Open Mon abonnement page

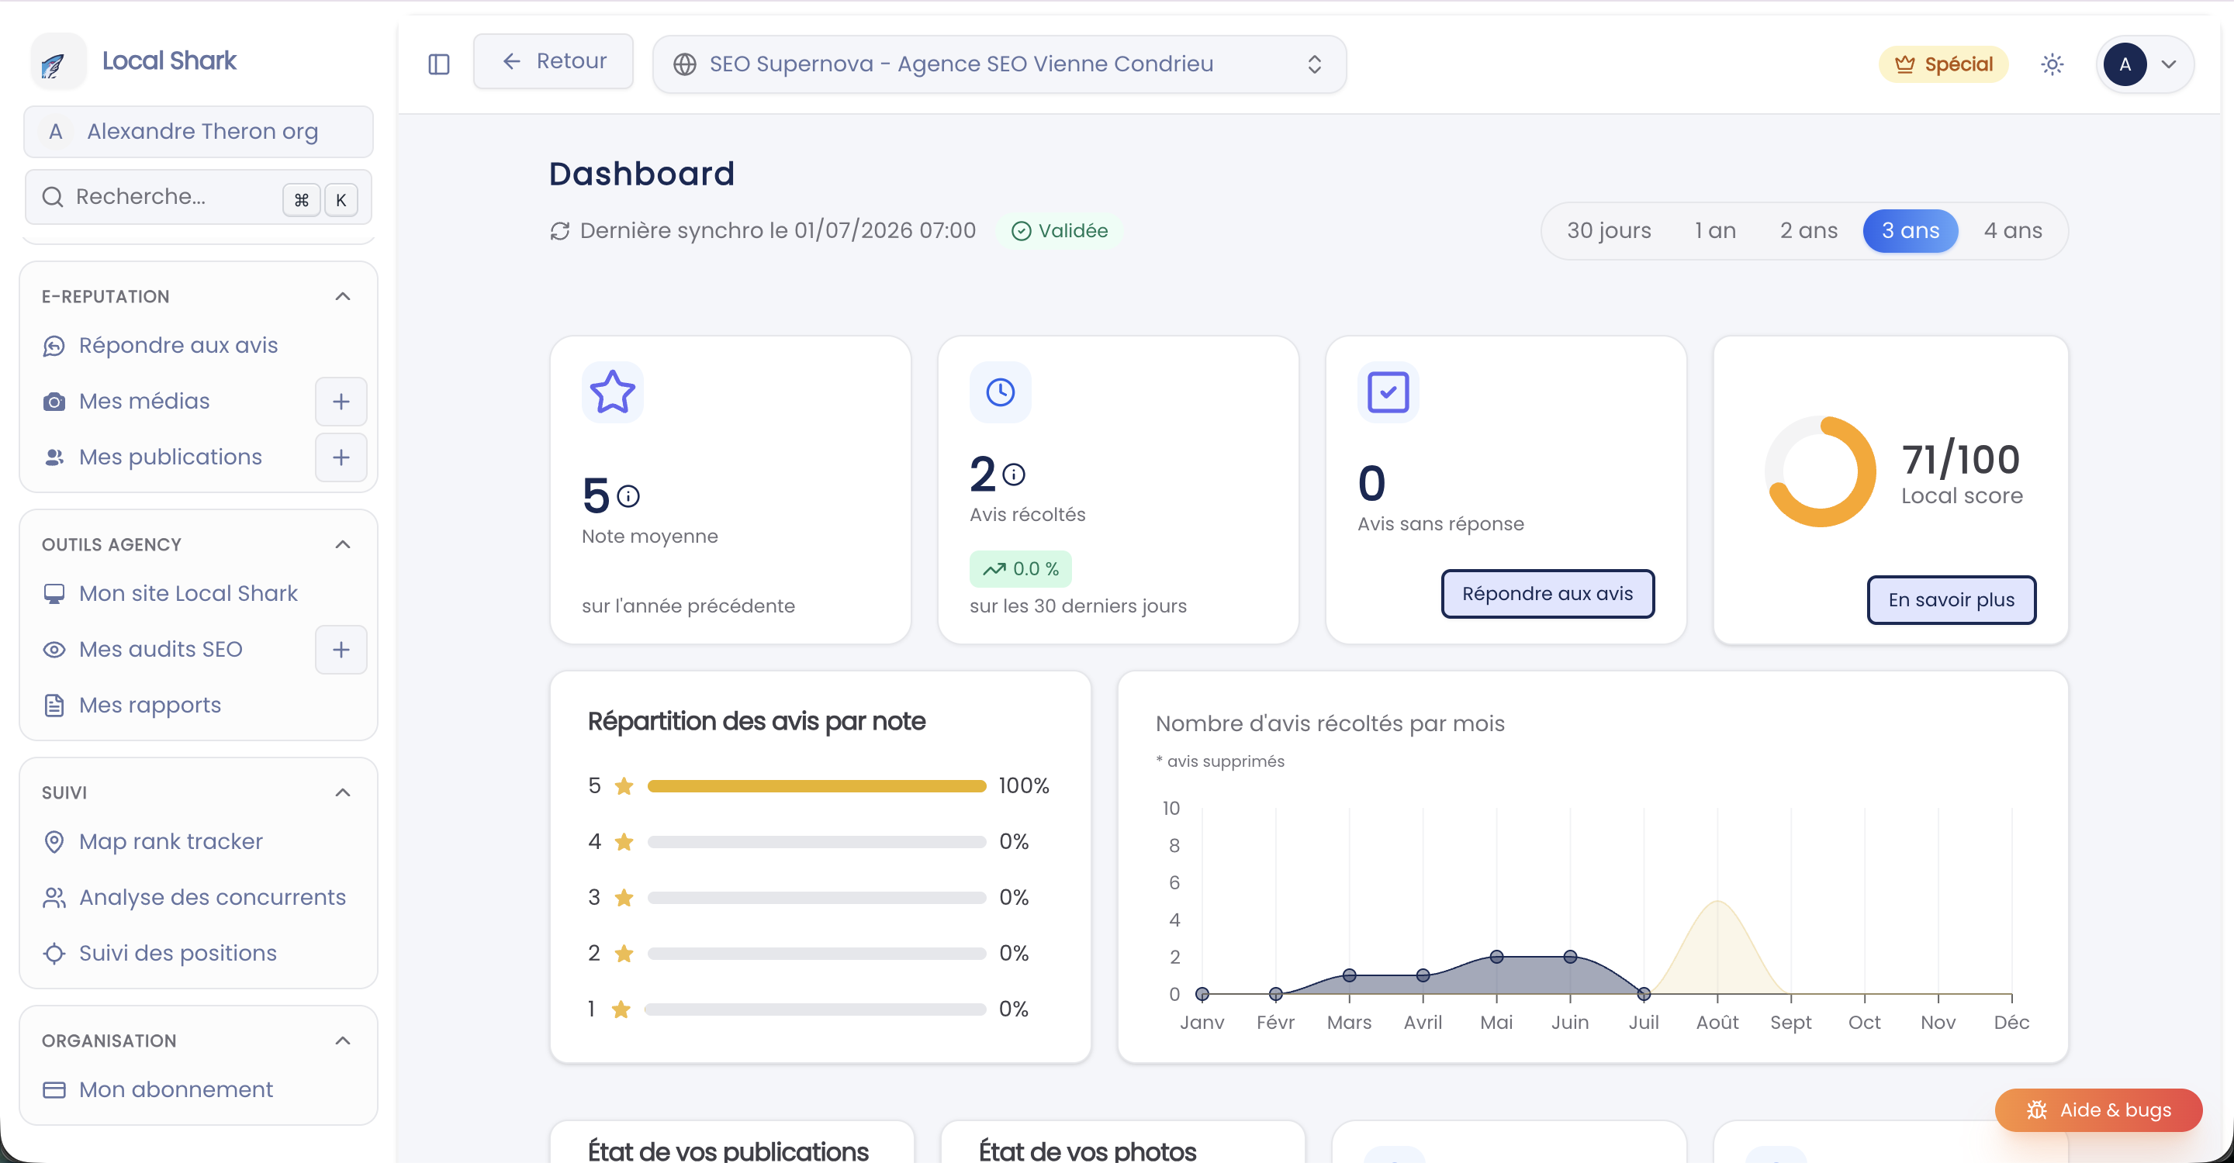pyautogui.click(x=175, y=1089)
